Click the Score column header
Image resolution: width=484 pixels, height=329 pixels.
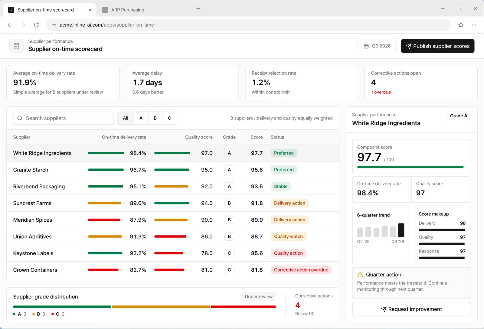pos(257,137)
